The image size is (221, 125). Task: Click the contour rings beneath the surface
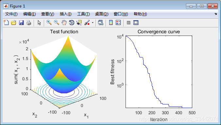64,95
